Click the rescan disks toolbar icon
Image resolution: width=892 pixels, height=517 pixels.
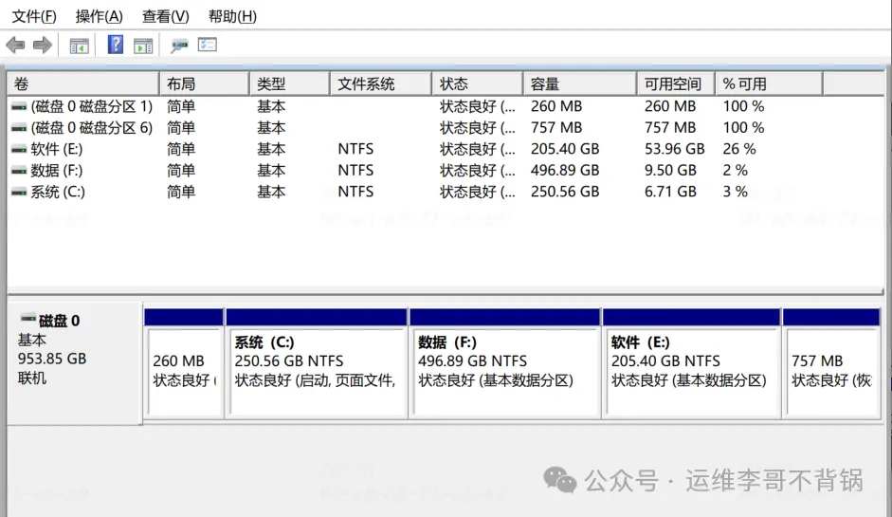179,46
